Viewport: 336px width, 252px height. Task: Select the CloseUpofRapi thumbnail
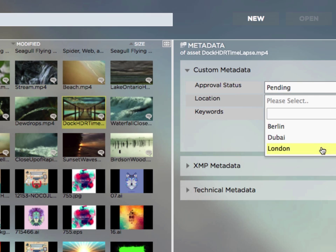[x=36, y=145]
